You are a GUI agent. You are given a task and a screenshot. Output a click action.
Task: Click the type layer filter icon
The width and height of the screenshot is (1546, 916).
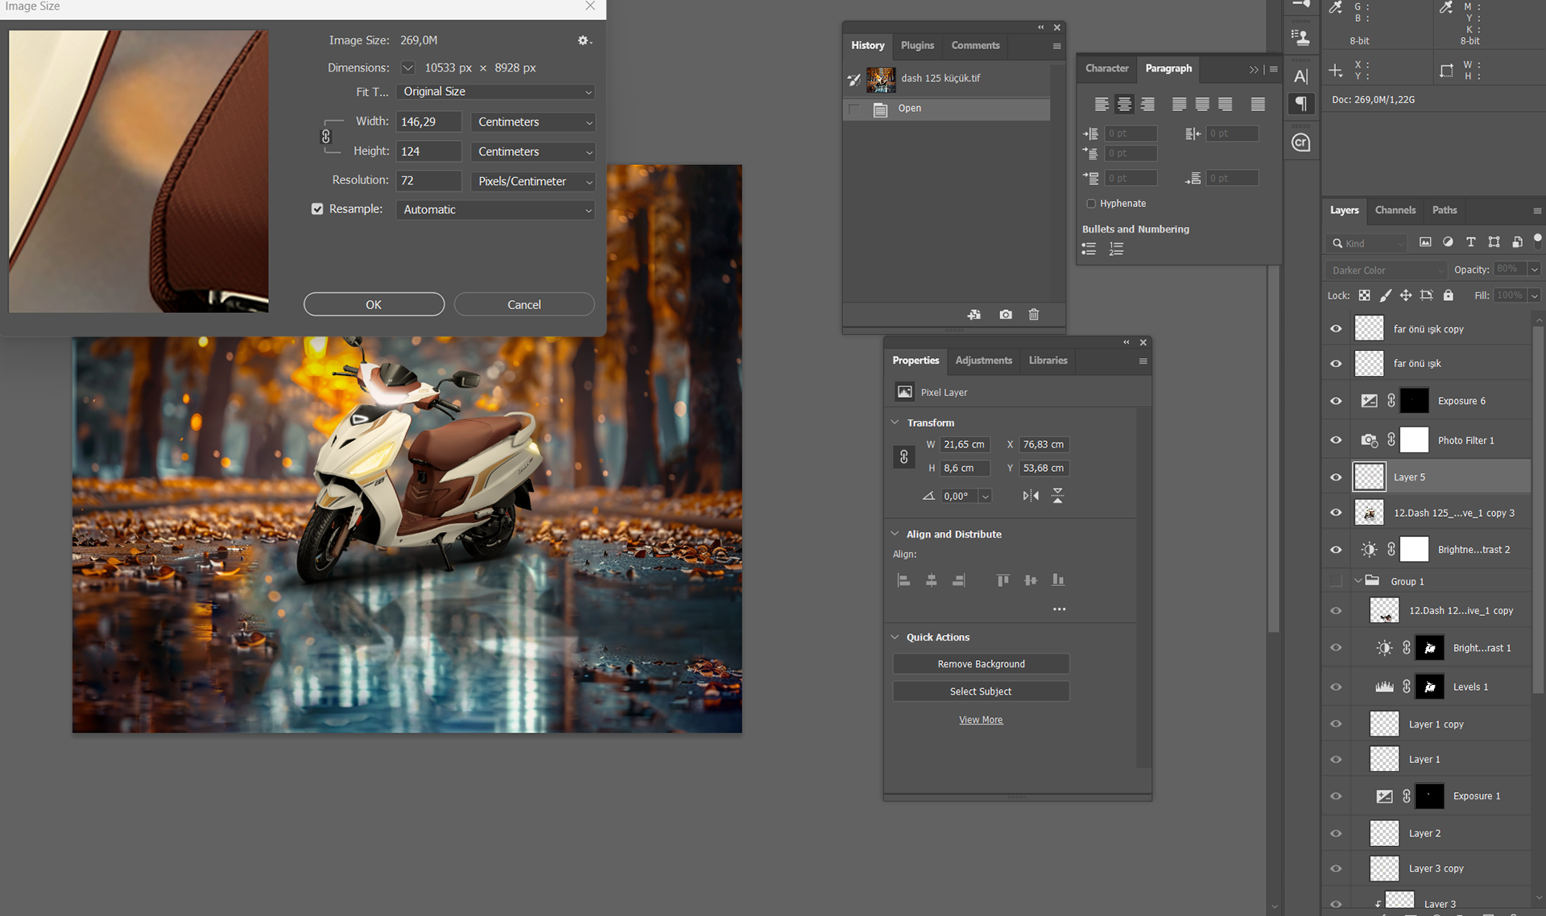[1470, 242]
